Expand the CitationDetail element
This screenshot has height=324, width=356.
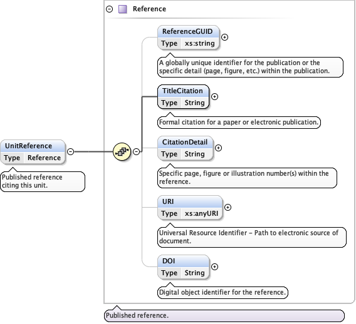coord(218,148)
